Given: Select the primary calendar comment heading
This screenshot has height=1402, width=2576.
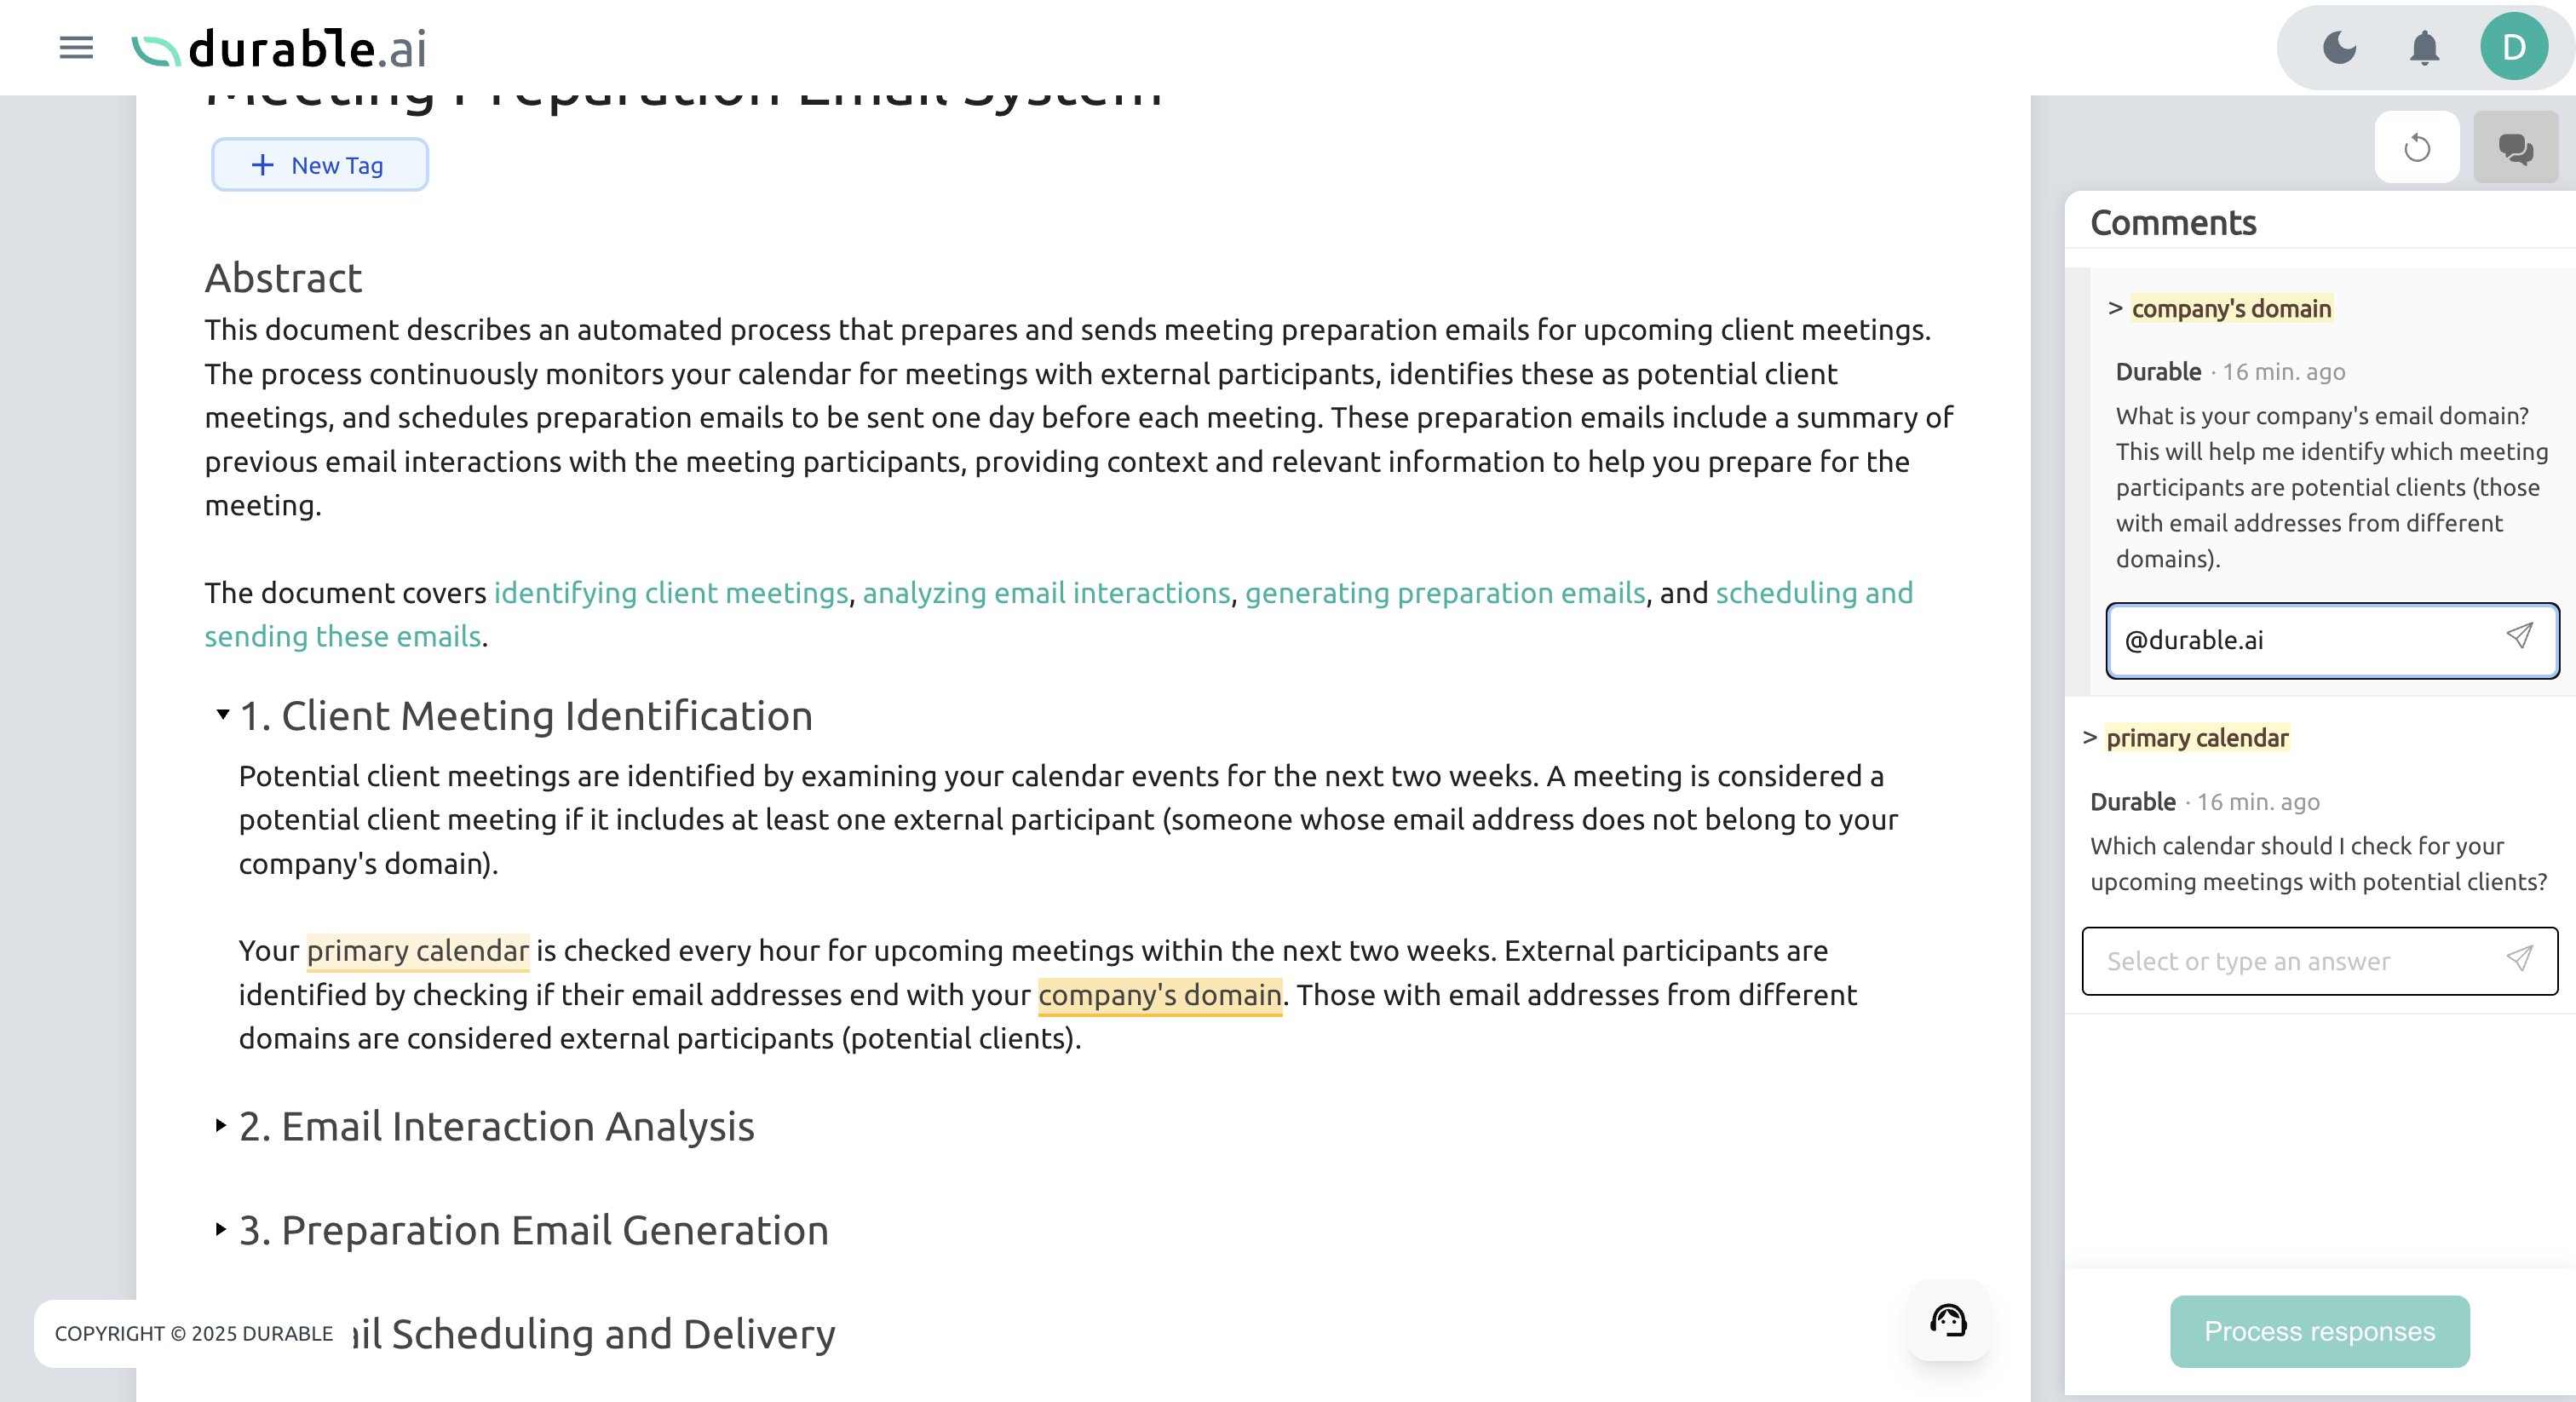Looking at the screenshot, I should pos(2197,738).
